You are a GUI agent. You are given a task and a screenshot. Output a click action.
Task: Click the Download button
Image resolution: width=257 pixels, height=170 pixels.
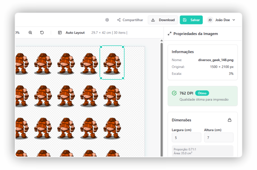(163, 20)
